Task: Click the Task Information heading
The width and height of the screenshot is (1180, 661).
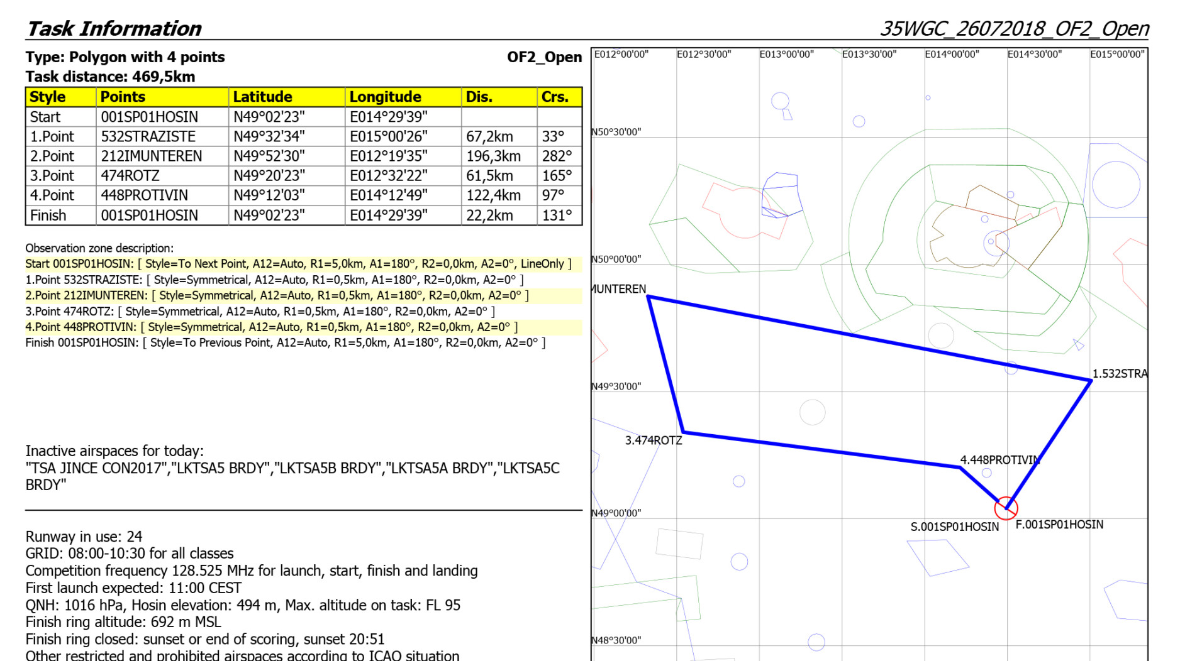Action: 114,28
